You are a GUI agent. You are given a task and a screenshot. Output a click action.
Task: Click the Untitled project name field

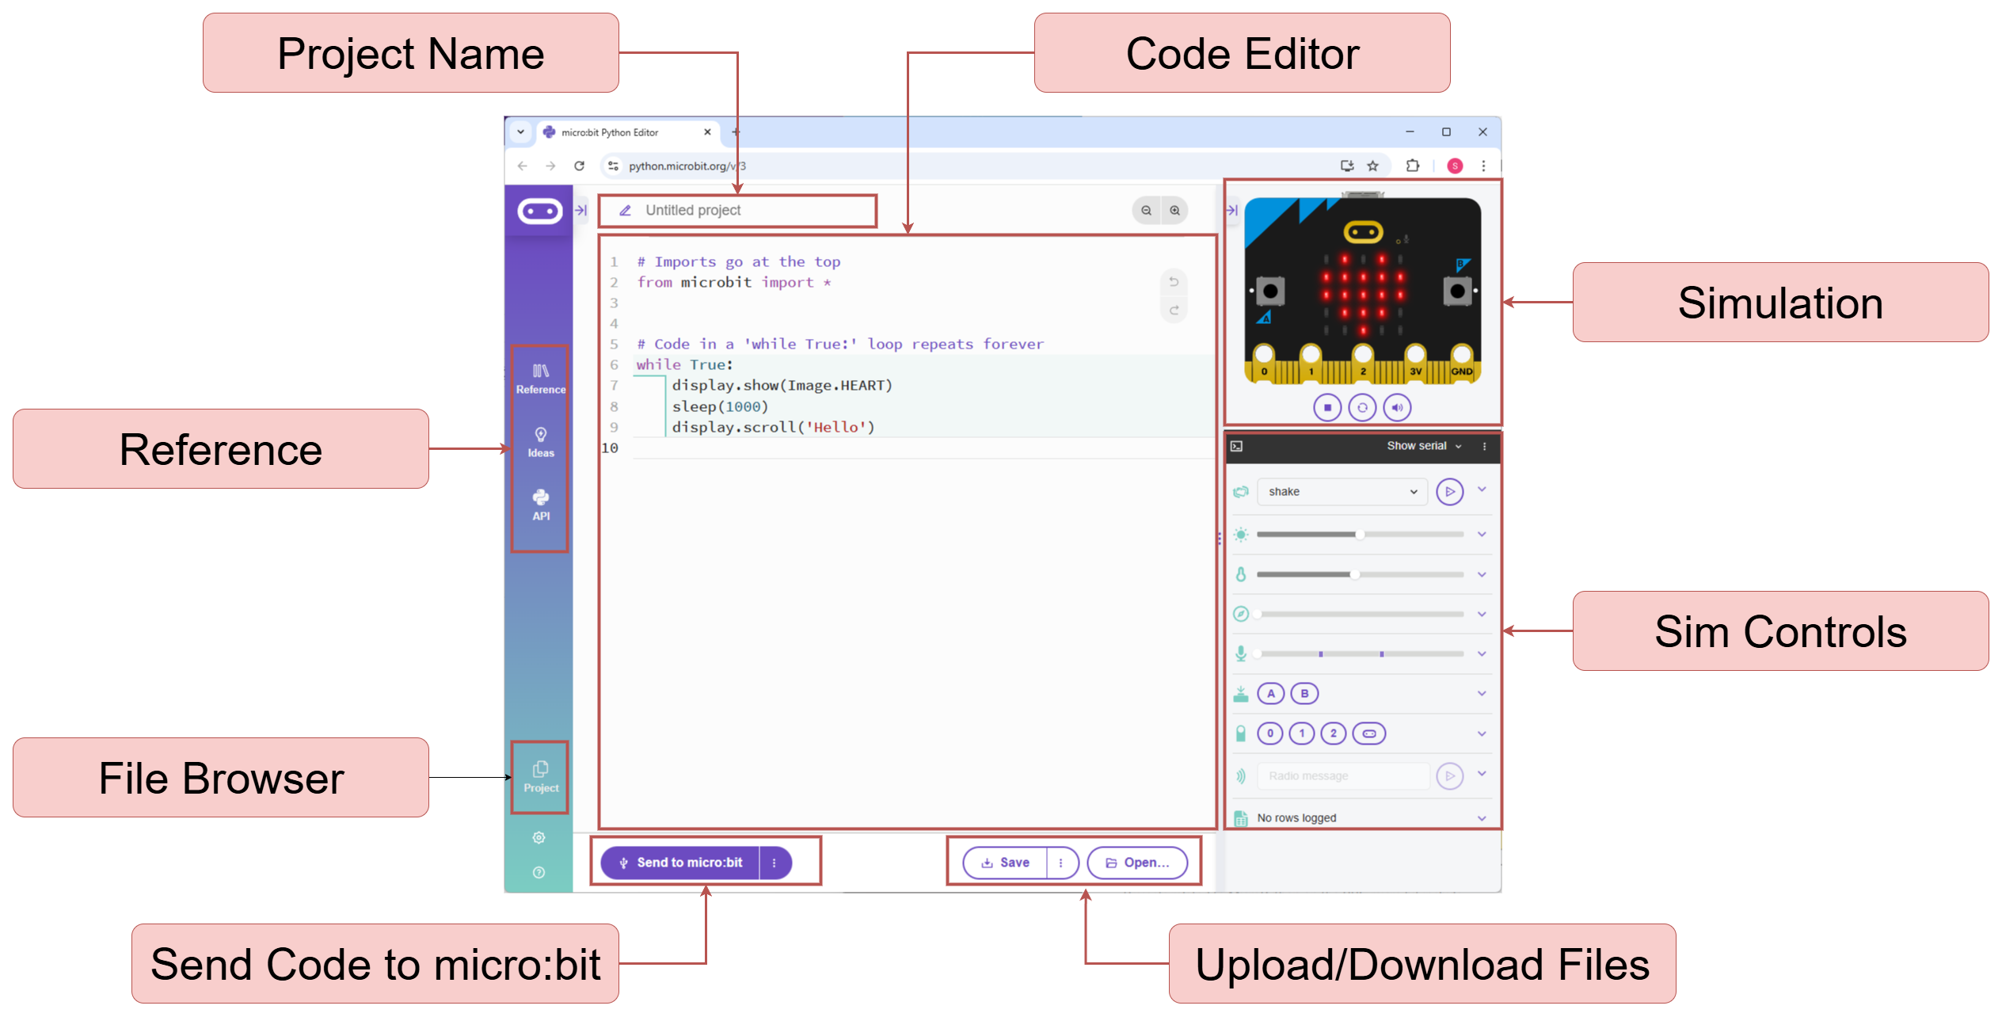click(693, 211)
